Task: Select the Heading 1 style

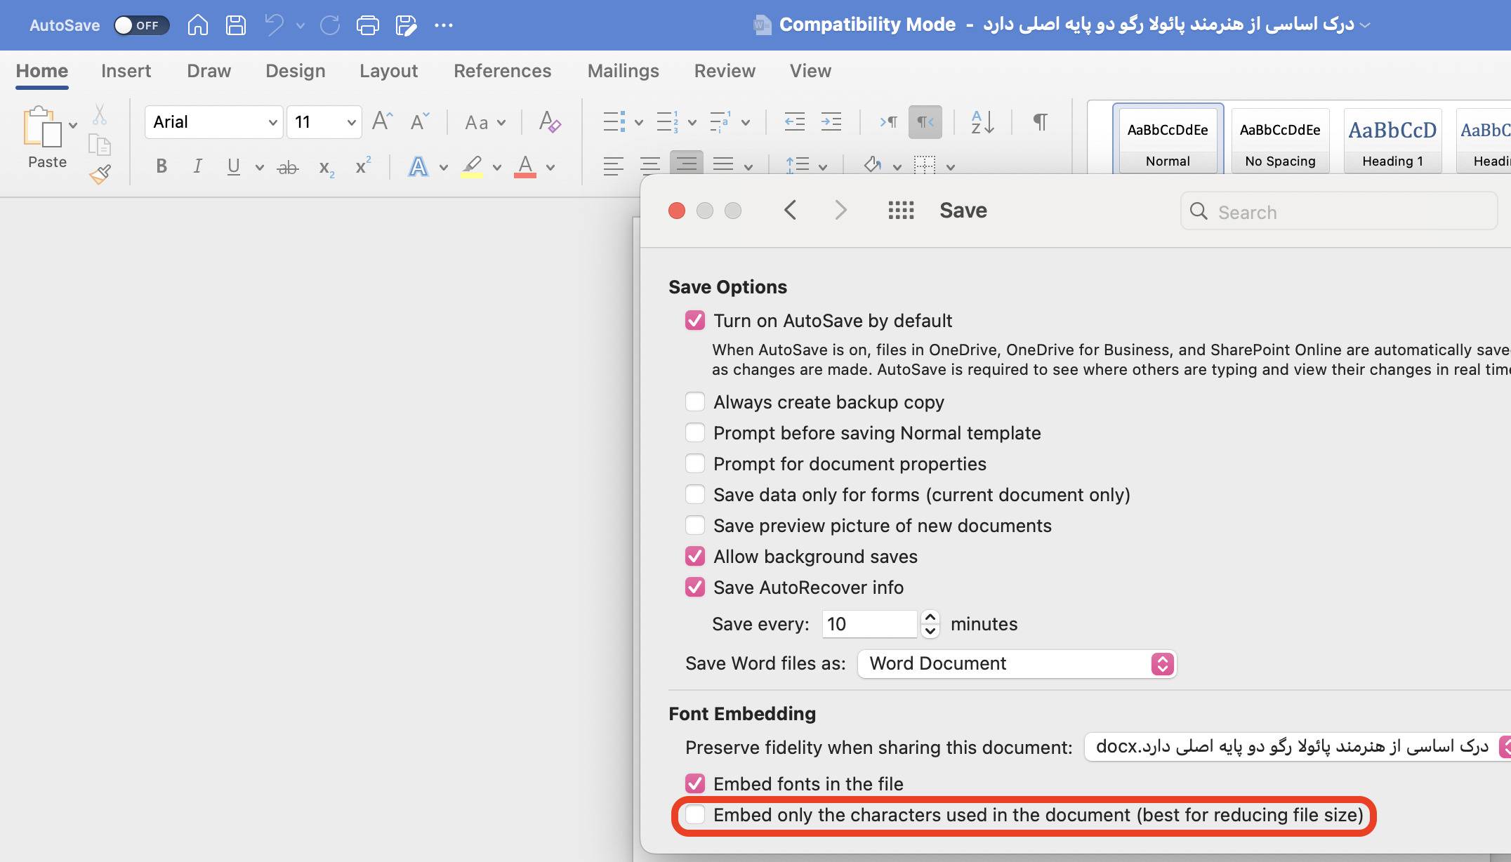Action: tap(1392, 140)
